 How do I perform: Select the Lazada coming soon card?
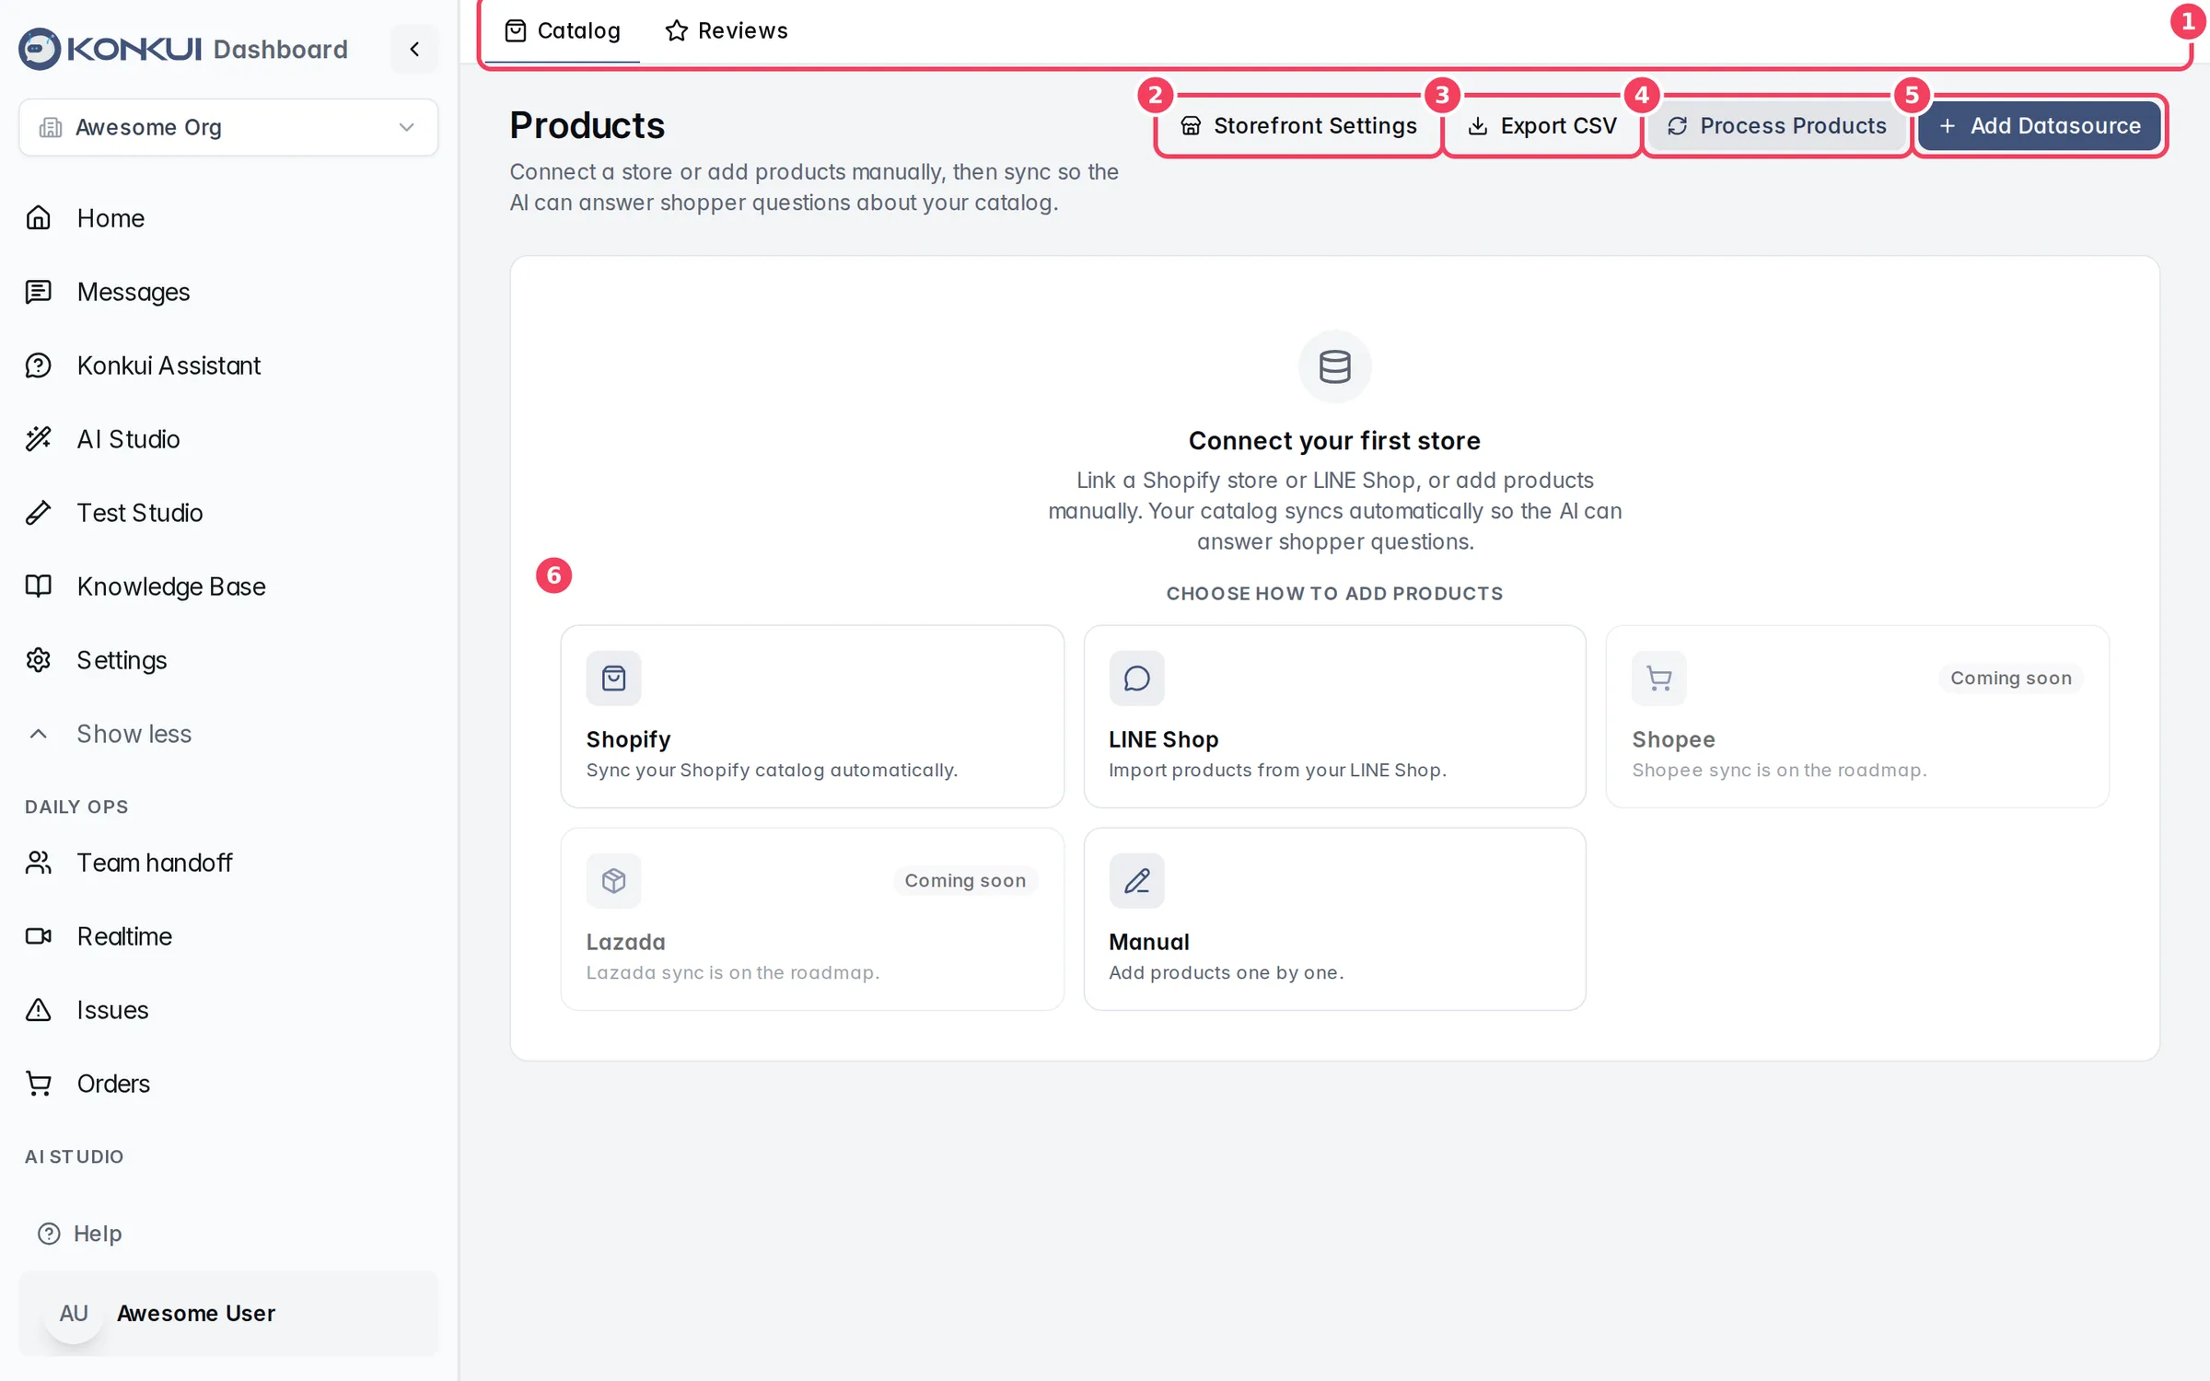pos(812,919)
